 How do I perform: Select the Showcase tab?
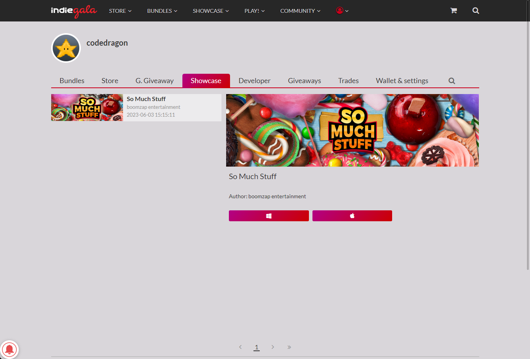206,81
